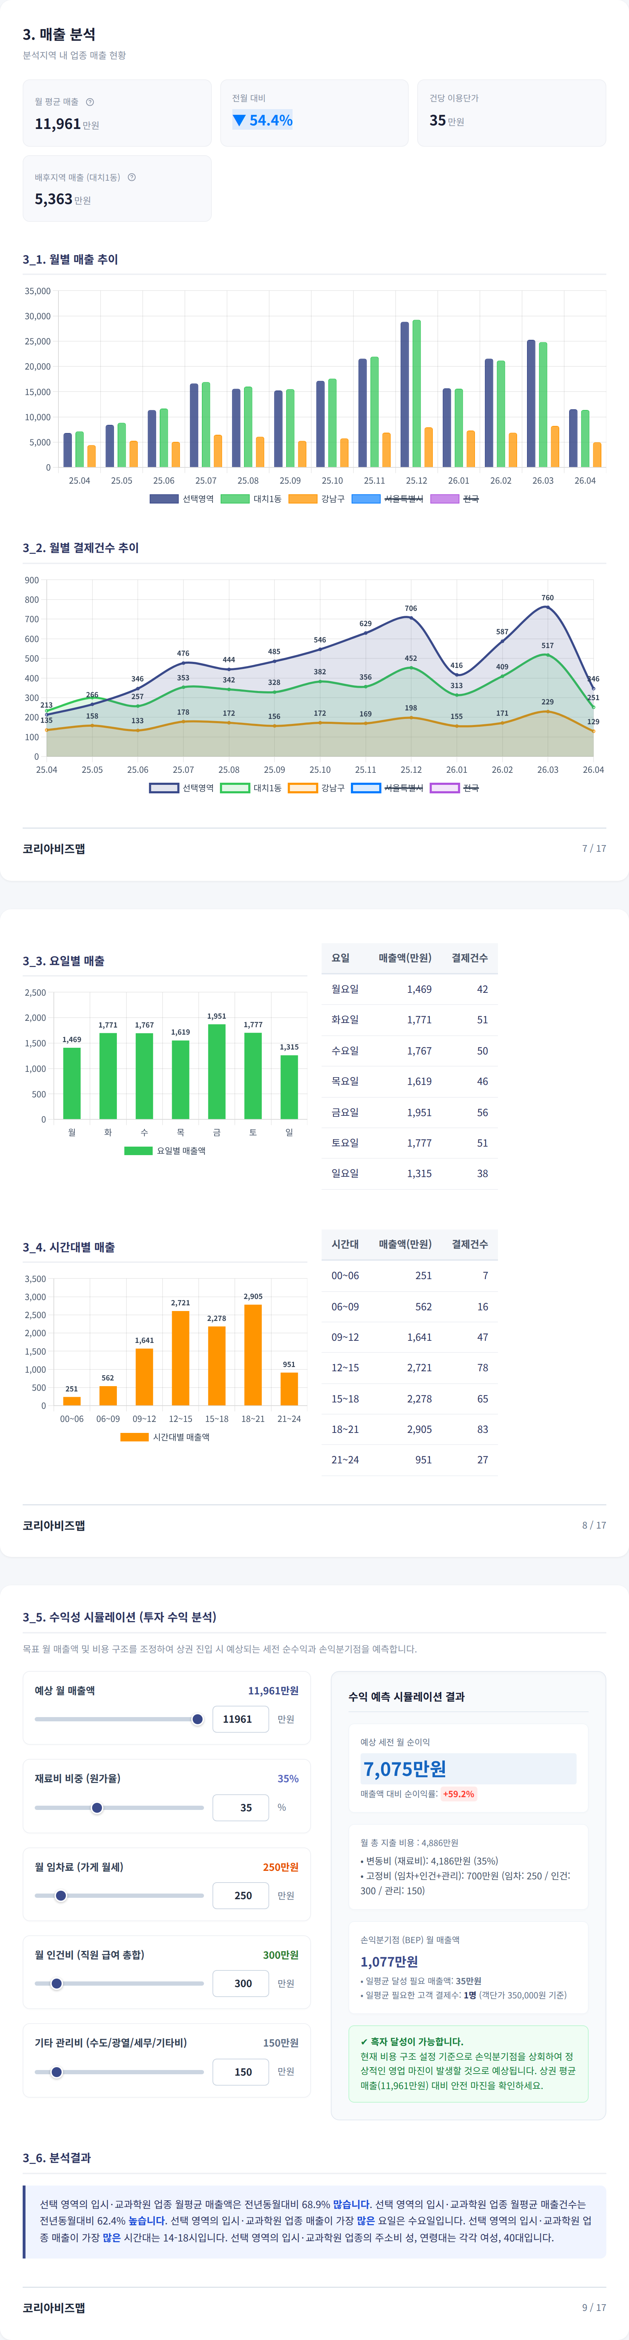Click the +59.2% profit rate badge

pyautogui.click(x=458, y=1794)
